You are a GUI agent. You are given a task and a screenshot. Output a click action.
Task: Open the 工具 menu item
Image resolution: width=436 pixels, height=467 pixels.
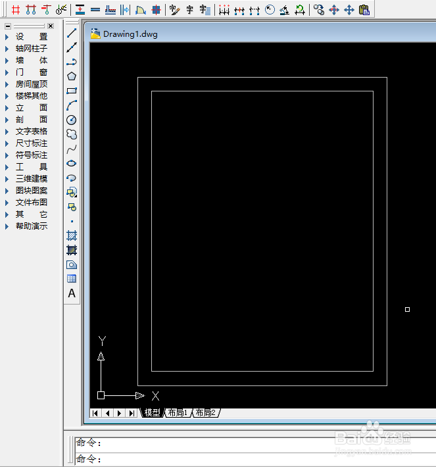tap(32, 167)
